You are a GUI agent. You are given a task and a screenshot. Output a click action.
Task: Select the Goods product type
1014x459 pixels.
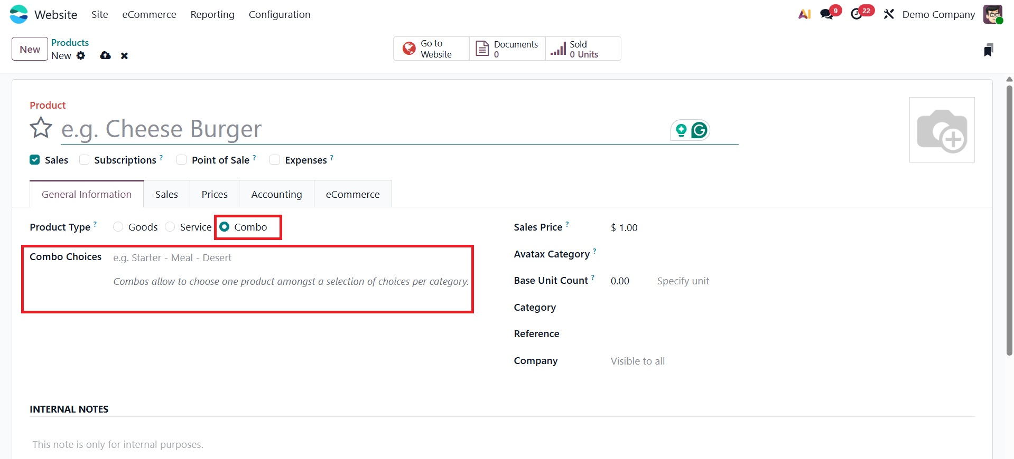coord(118,227)
